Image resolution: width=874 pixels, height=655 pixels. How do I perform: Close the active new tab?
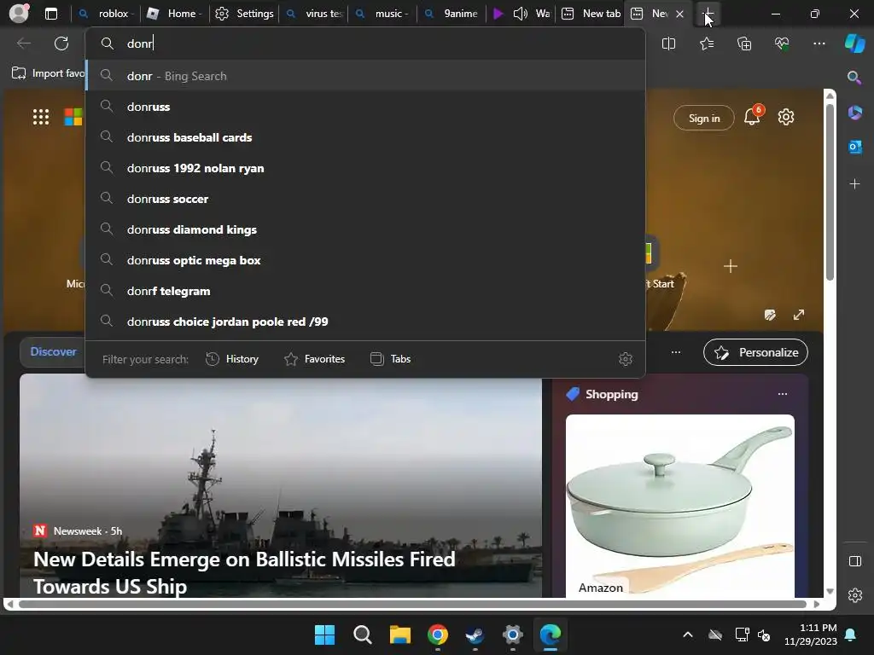[679, 14]
